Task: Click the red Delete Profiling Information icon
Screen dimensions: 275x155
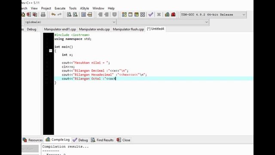Action: pyautogui.click(x=173, y=14)
